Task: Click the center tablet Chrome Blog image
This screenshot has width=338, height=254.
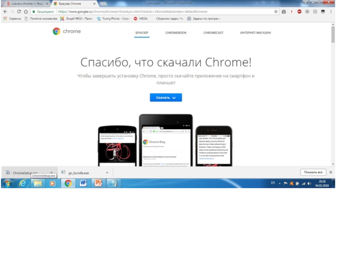Action: (166, 141)
